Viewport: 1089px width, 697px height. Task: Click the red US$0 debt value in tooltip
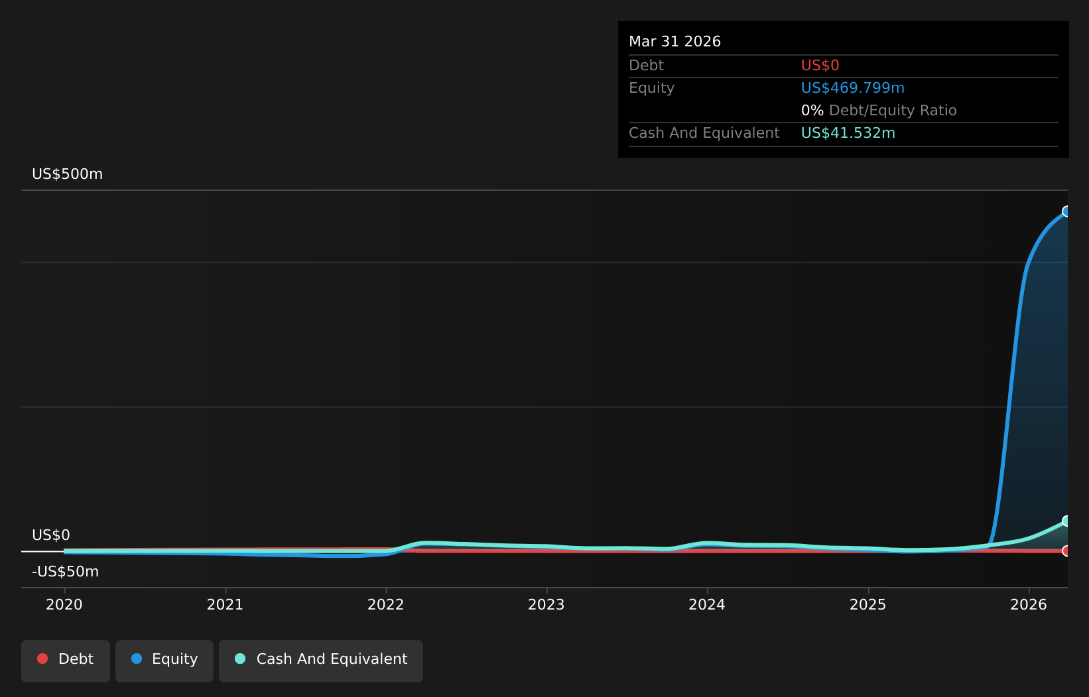pyautogui.click(x=820, y=66)
